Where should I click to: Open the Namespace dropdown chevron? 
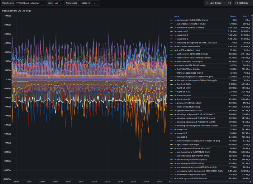[x=98, y=3]
